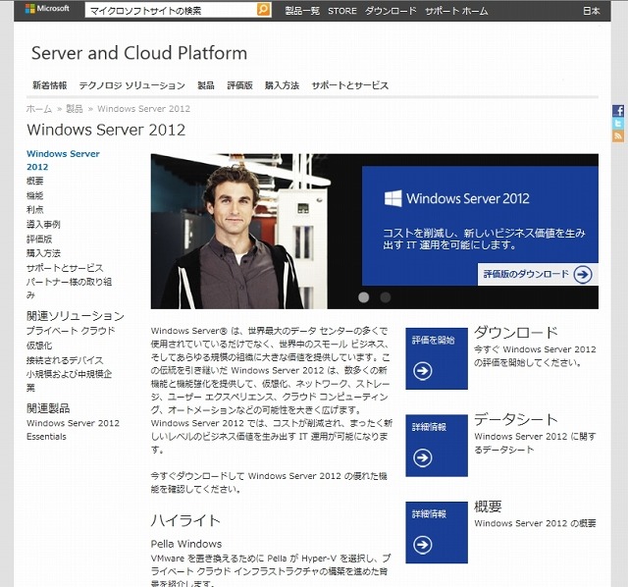Select the 評価版 navigation tab

[240, 86]
